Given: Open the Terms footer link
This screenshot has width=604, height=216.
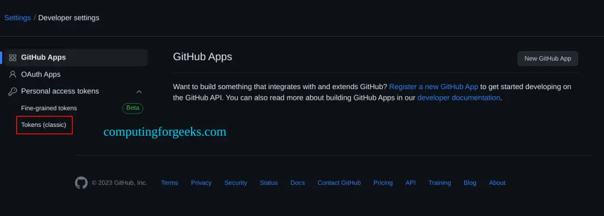Looking at the screenshot, I should (169, 183).
